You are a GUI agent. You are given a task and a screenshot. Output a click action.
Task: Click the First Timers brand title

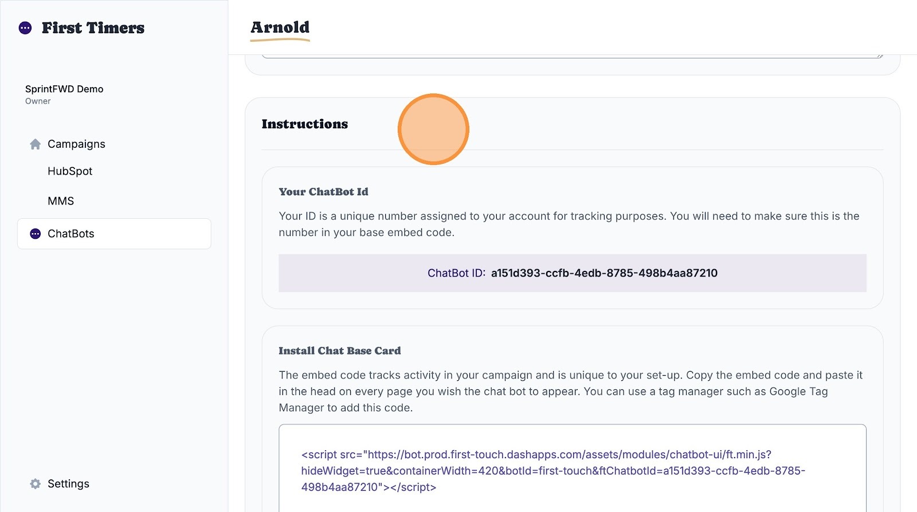93,27
